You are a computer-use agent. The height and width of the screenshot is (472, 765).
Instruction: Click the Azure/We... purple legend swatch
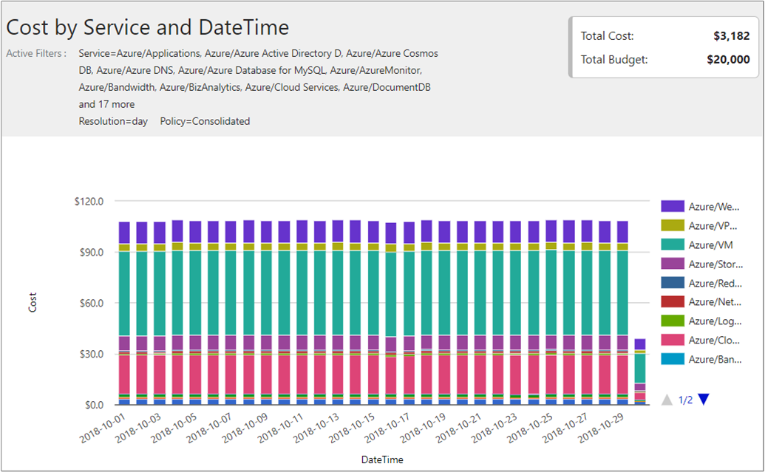tap(673, 206)
